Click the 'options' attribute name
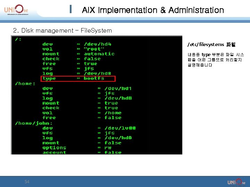The width and height of the screenshot is (250, 187). [54, 148]
